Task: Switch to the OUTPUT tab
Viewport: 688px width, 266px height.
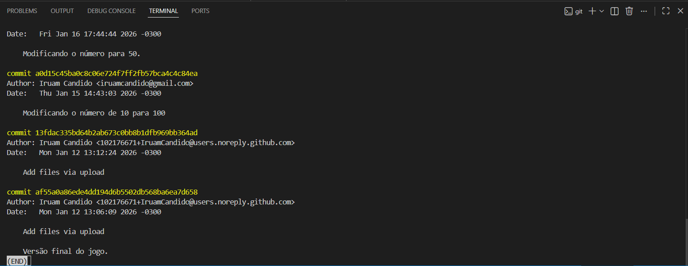Action: 62,10
